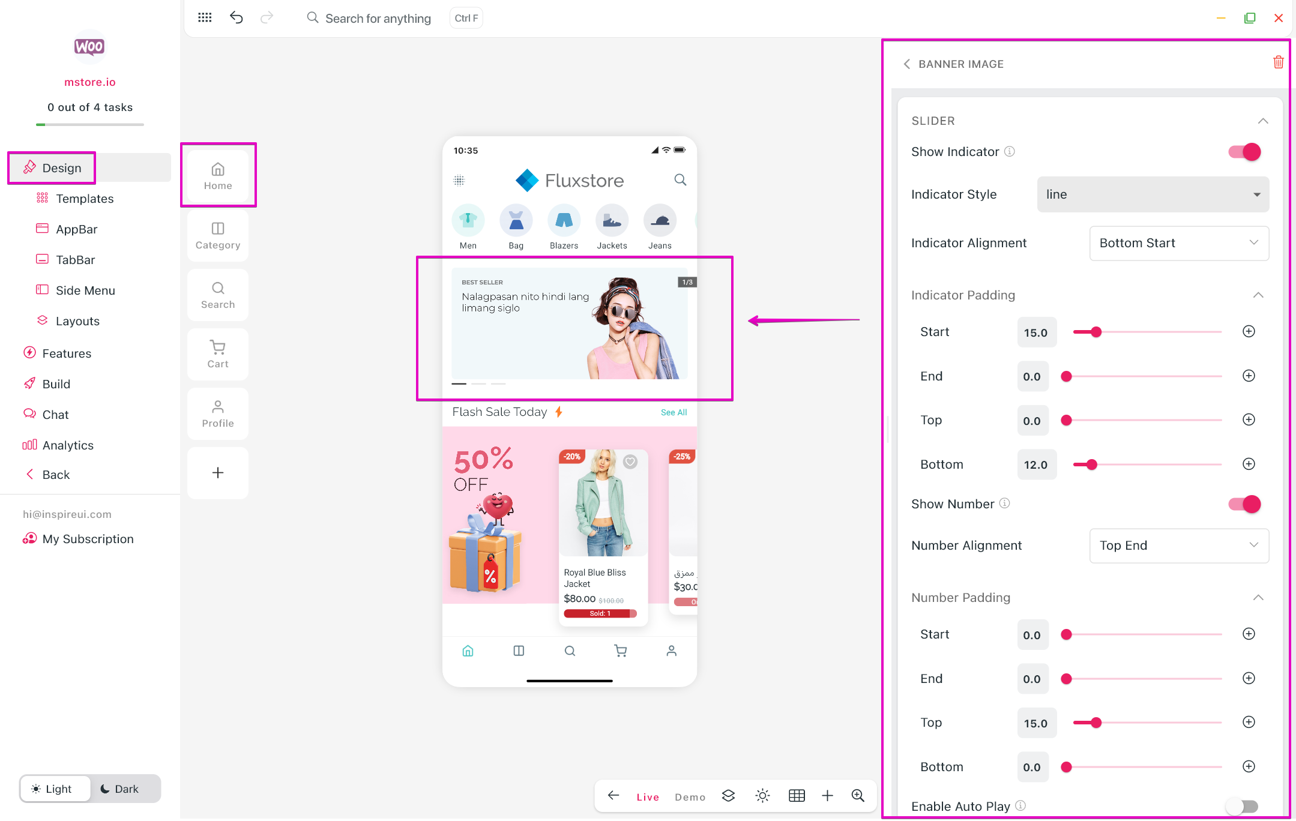Collapse the Number Padding section
This screenshot has width=1296, height=821.
pos(1258,598)
